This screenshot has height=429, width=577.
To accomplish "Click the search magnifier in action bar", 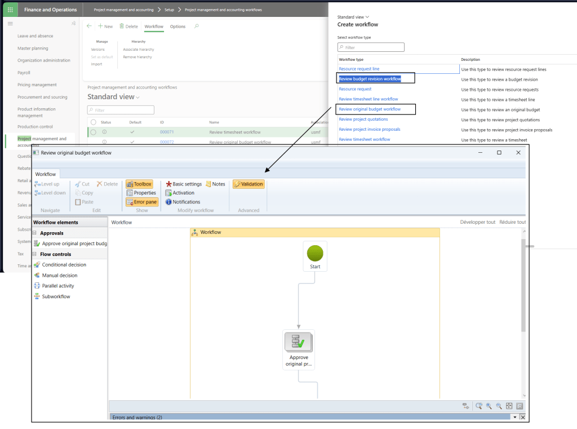I will pyautogui.click(x=196, y=26).
